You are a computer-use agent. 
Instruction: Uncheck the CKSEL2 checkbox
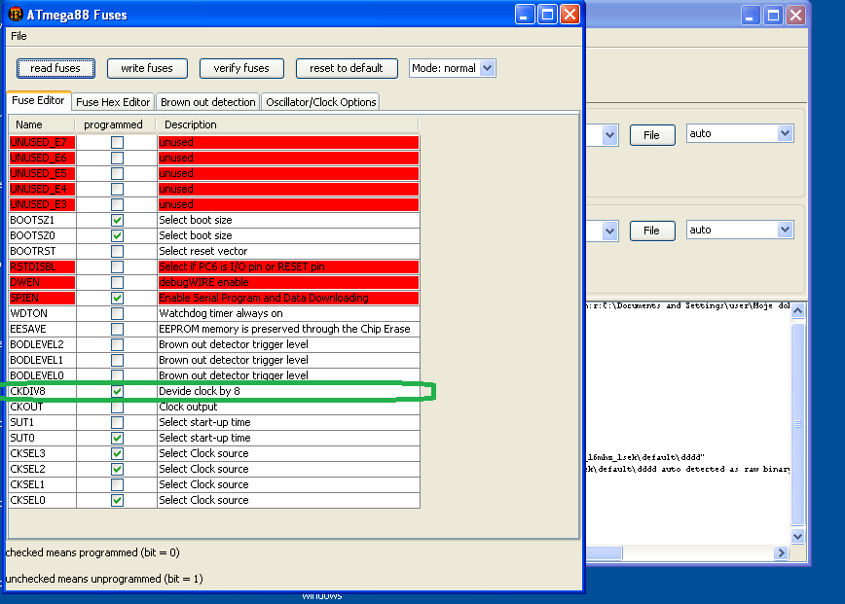click(117, 470)
